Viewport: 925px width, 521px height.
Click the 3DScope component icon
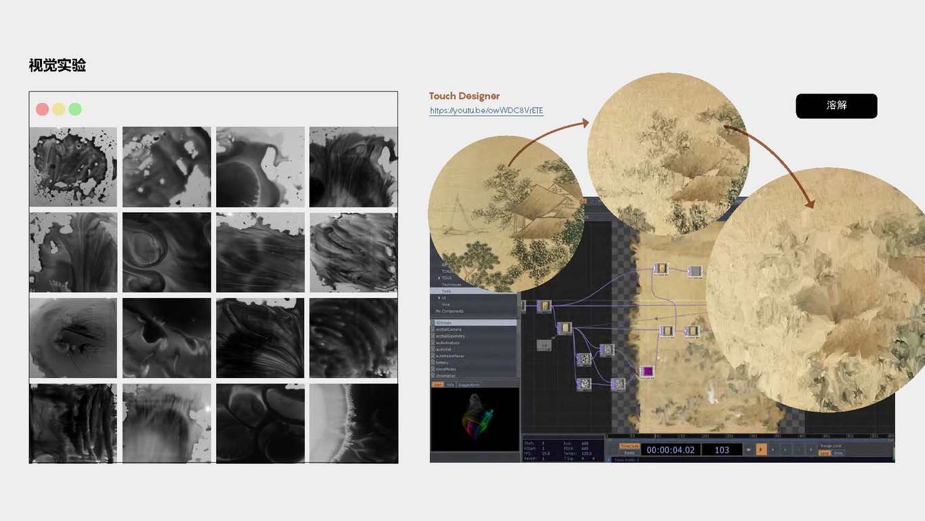coord(433,322)
